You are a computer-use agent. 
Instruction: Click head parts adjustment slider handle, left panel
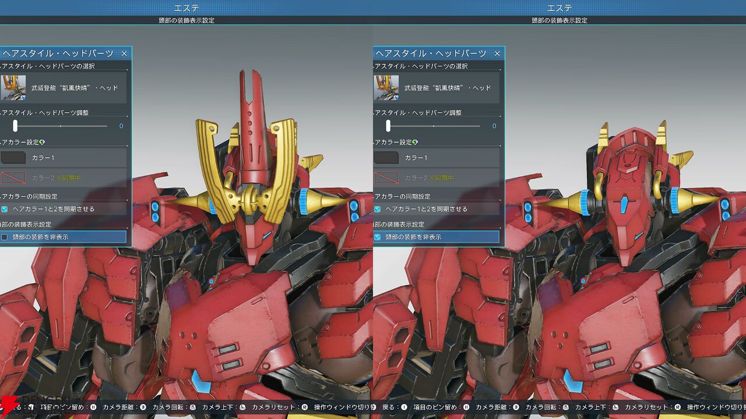[x=15, y=126]
